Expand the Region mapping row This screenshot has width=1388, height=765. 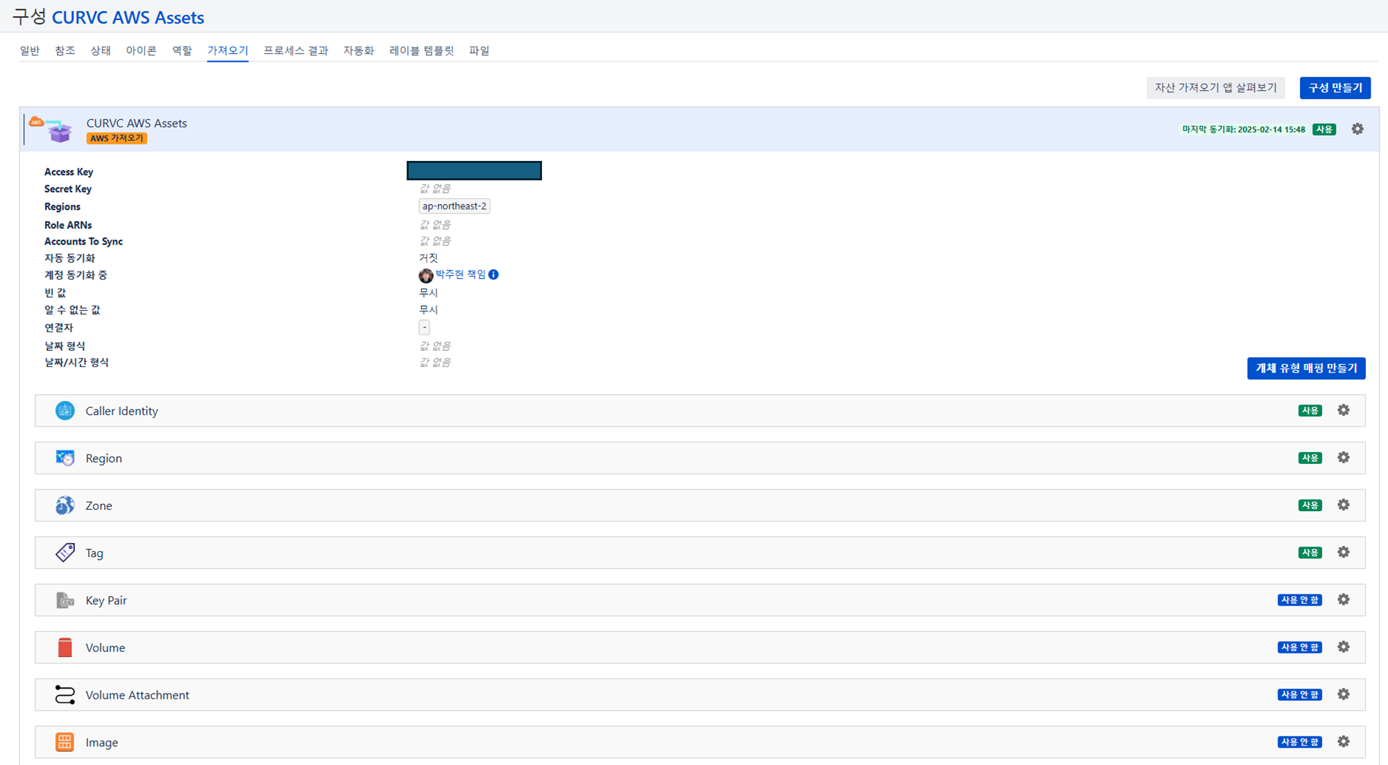(700, 458)
